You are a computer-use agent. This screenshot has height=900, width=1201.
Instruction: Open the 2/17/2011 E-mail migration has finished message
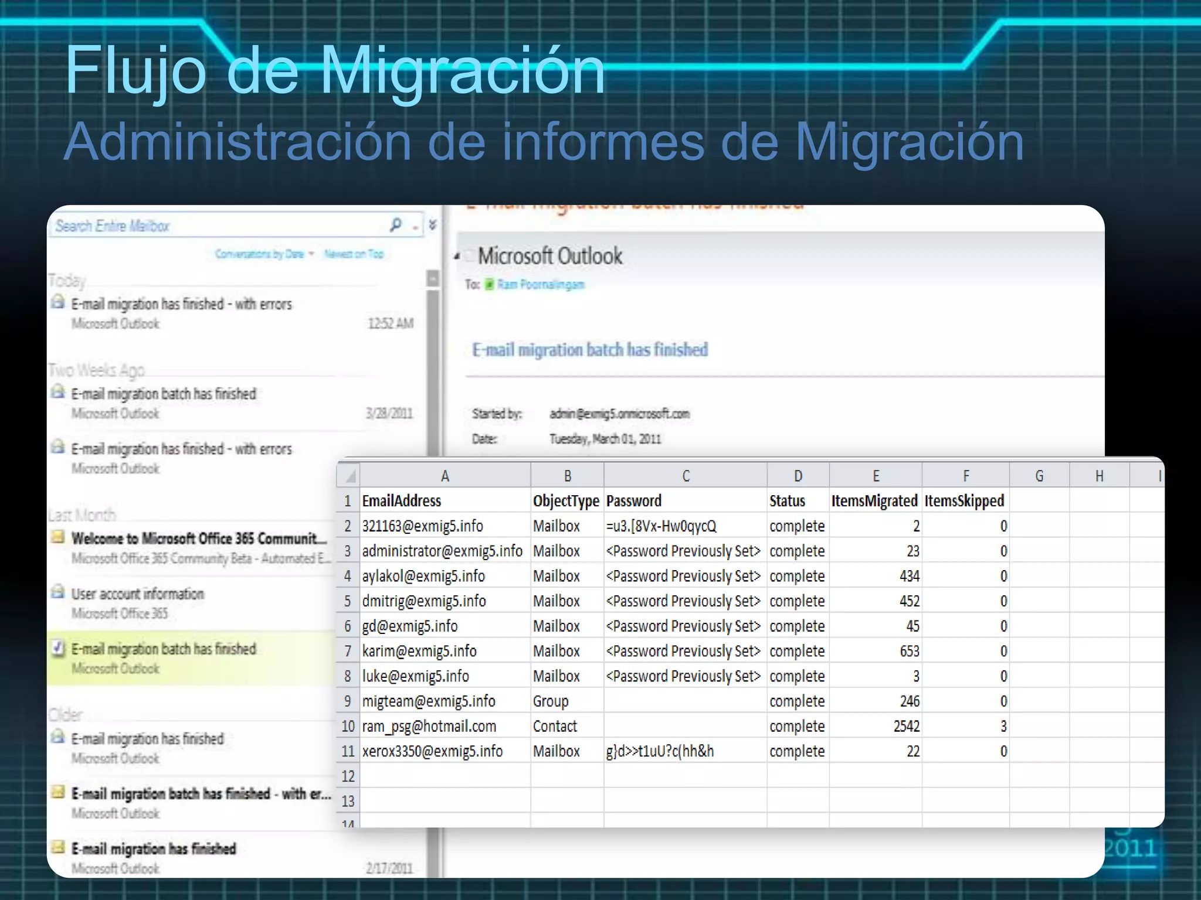(x=235, y=858)
